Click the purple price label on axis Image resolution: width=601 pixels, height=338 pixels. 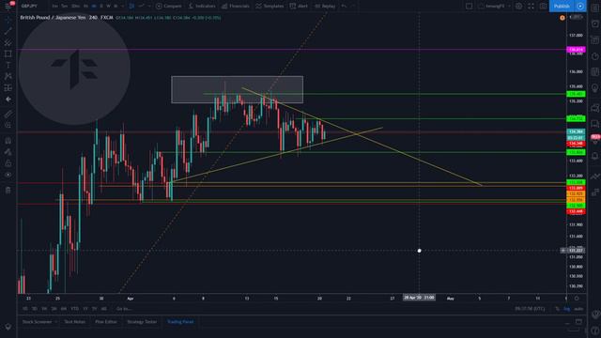coord(576,50)
